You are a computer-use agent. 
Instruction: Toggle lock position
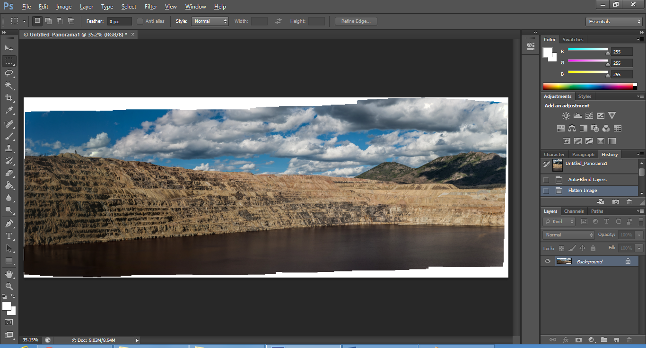583,248
